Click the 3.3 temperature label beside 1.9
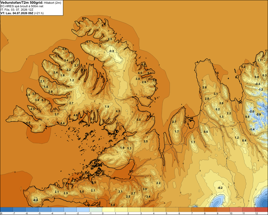This screenshot has width=268, height=215. (129, 148)
